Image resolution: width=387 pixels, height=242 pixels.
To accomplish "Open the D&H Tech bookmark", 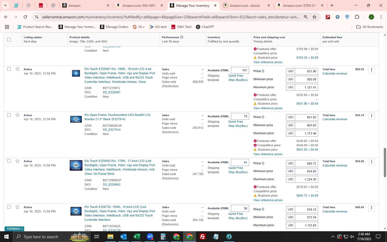I will click(181, 27).
